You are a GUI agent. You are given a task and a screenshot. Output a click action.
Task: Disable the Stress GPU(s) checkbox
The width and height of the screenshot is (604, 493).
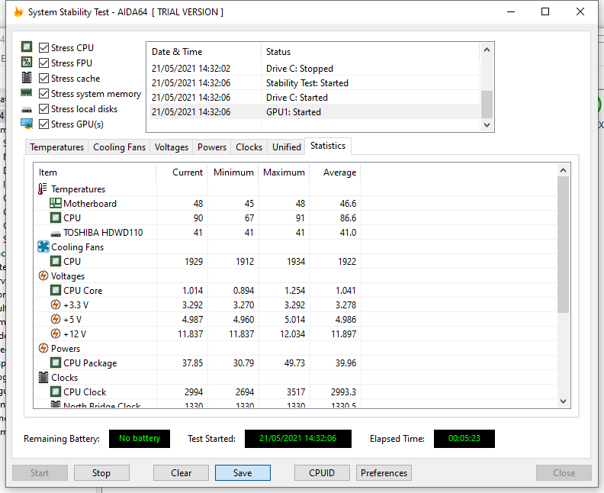click(x=44, y=124)
